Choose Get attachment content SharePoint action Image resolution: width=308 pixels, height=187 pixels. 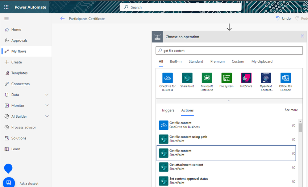(x=226, y=167)
